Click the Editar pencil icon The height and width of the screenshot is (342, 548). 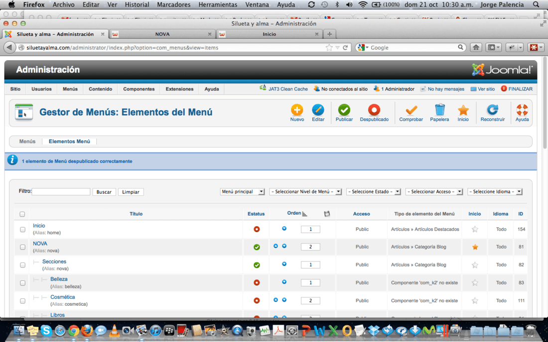[x=318, y=110]
